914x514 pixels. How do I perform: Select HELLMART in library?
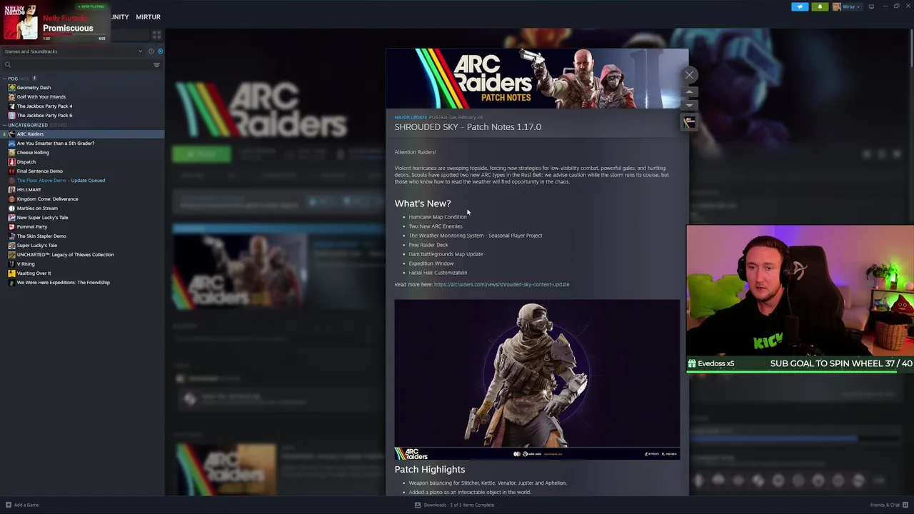click(x=29, y=190)
